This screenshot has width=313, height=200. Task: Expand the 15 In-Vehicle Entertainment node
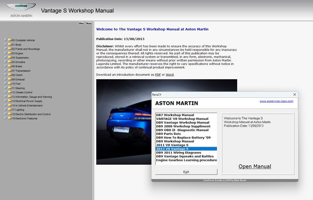[x=5, y=105]
